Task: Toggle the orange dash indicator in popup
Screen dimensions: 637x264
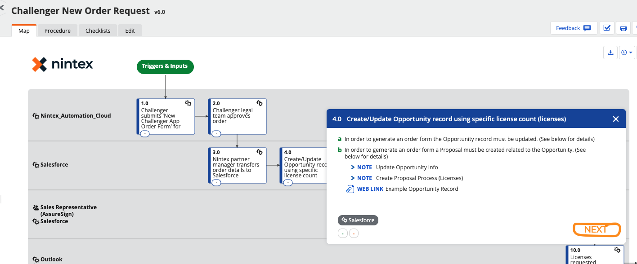Action: pyautogui.click(x=354, y=233)
